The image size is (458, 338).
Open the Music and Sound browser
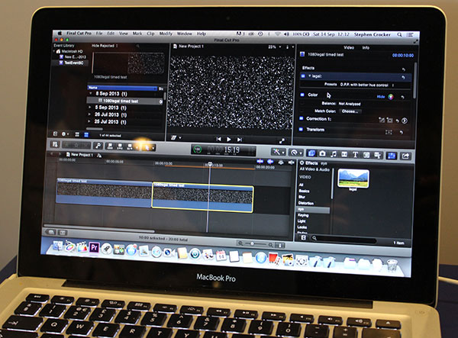point(334,154)
